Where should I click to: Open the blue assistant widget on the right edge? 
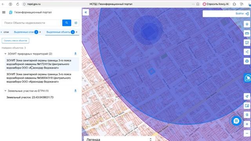coord(247,78)
